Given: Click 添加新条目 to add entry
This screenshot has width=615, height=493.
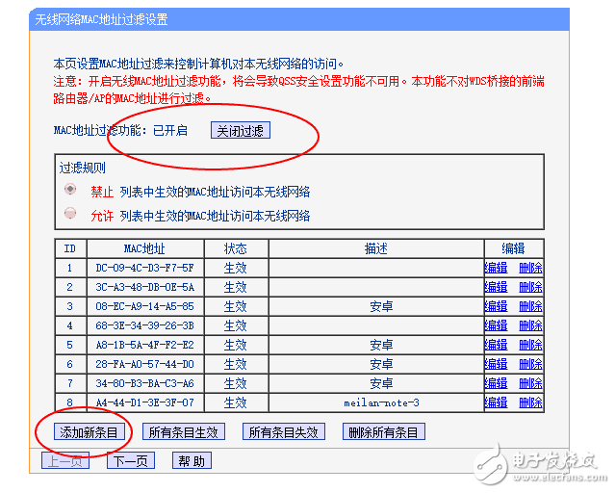Looking at the screenshot, I should tap(86, 432).
